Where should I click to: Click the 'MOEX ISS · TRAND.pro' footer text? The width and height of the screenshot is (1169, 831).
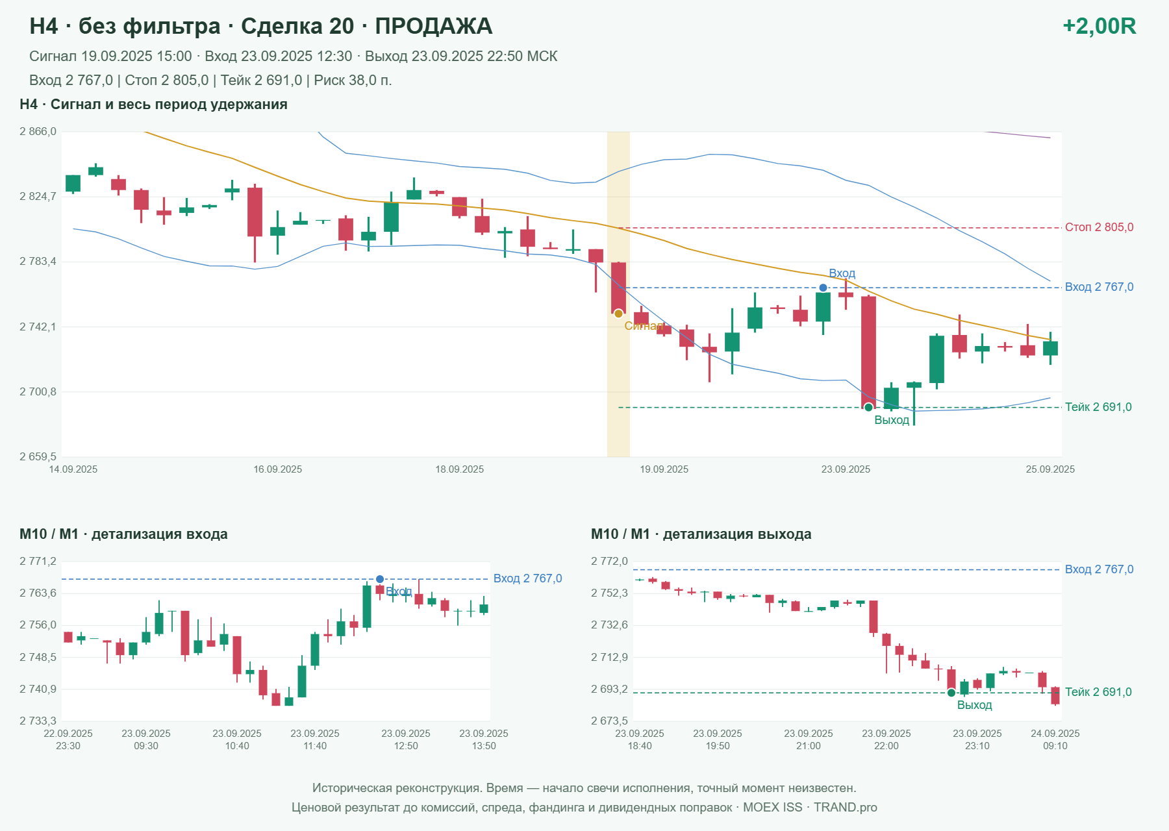[x=810, y=808]
